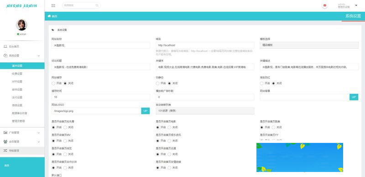Select 开启 for 伪静态
Image resolution: width=365 pixels, height=177 pixels.
coord(157,83)
